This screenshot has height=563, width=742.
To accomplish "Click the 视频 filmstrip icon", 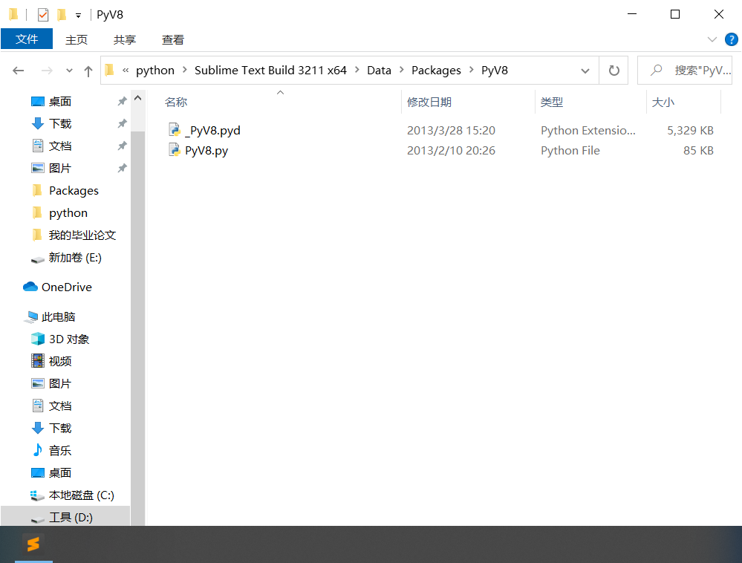I will click(x=38, y=361).
